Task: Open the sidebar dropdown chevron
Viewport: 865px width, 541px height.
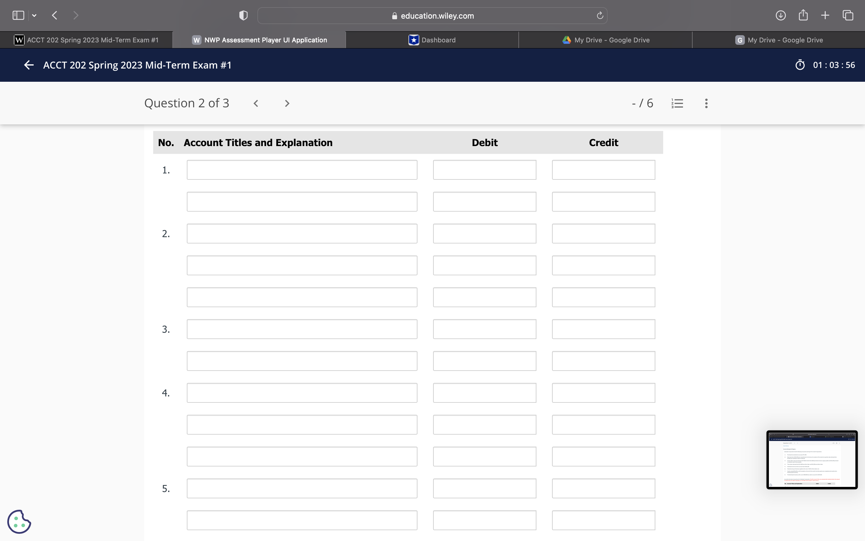Action: tap(34, 15)
